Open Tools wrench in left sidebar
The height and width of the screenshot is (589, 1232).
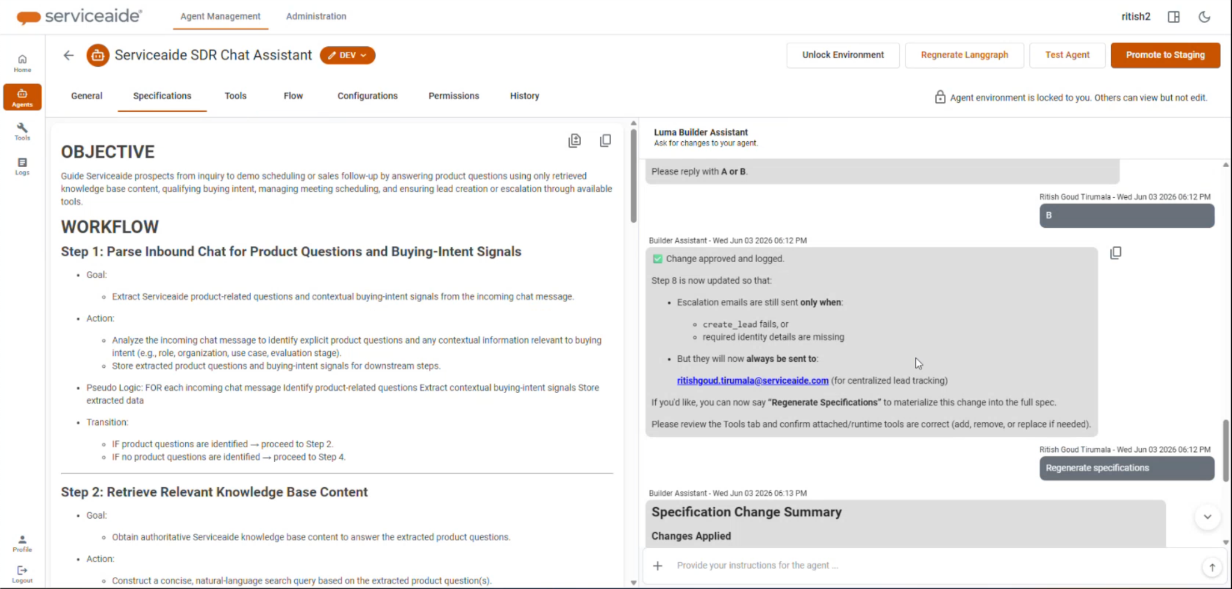pos(22,132)
